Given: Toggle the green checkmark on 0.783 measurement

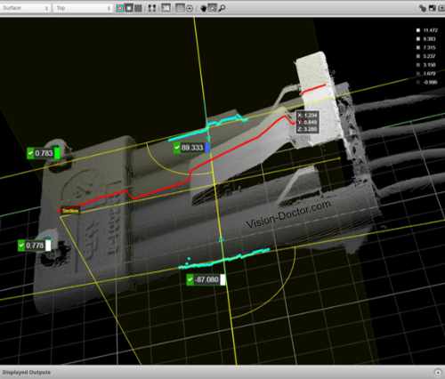Looking at the screenshot, I should (30, 153).
